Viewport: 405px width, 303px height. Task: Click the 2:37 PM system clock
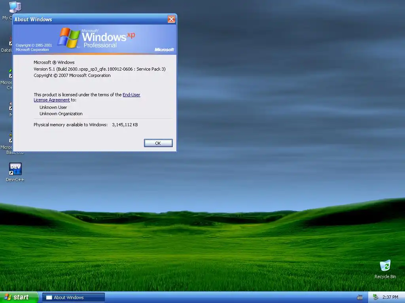[x=390, y=297]
